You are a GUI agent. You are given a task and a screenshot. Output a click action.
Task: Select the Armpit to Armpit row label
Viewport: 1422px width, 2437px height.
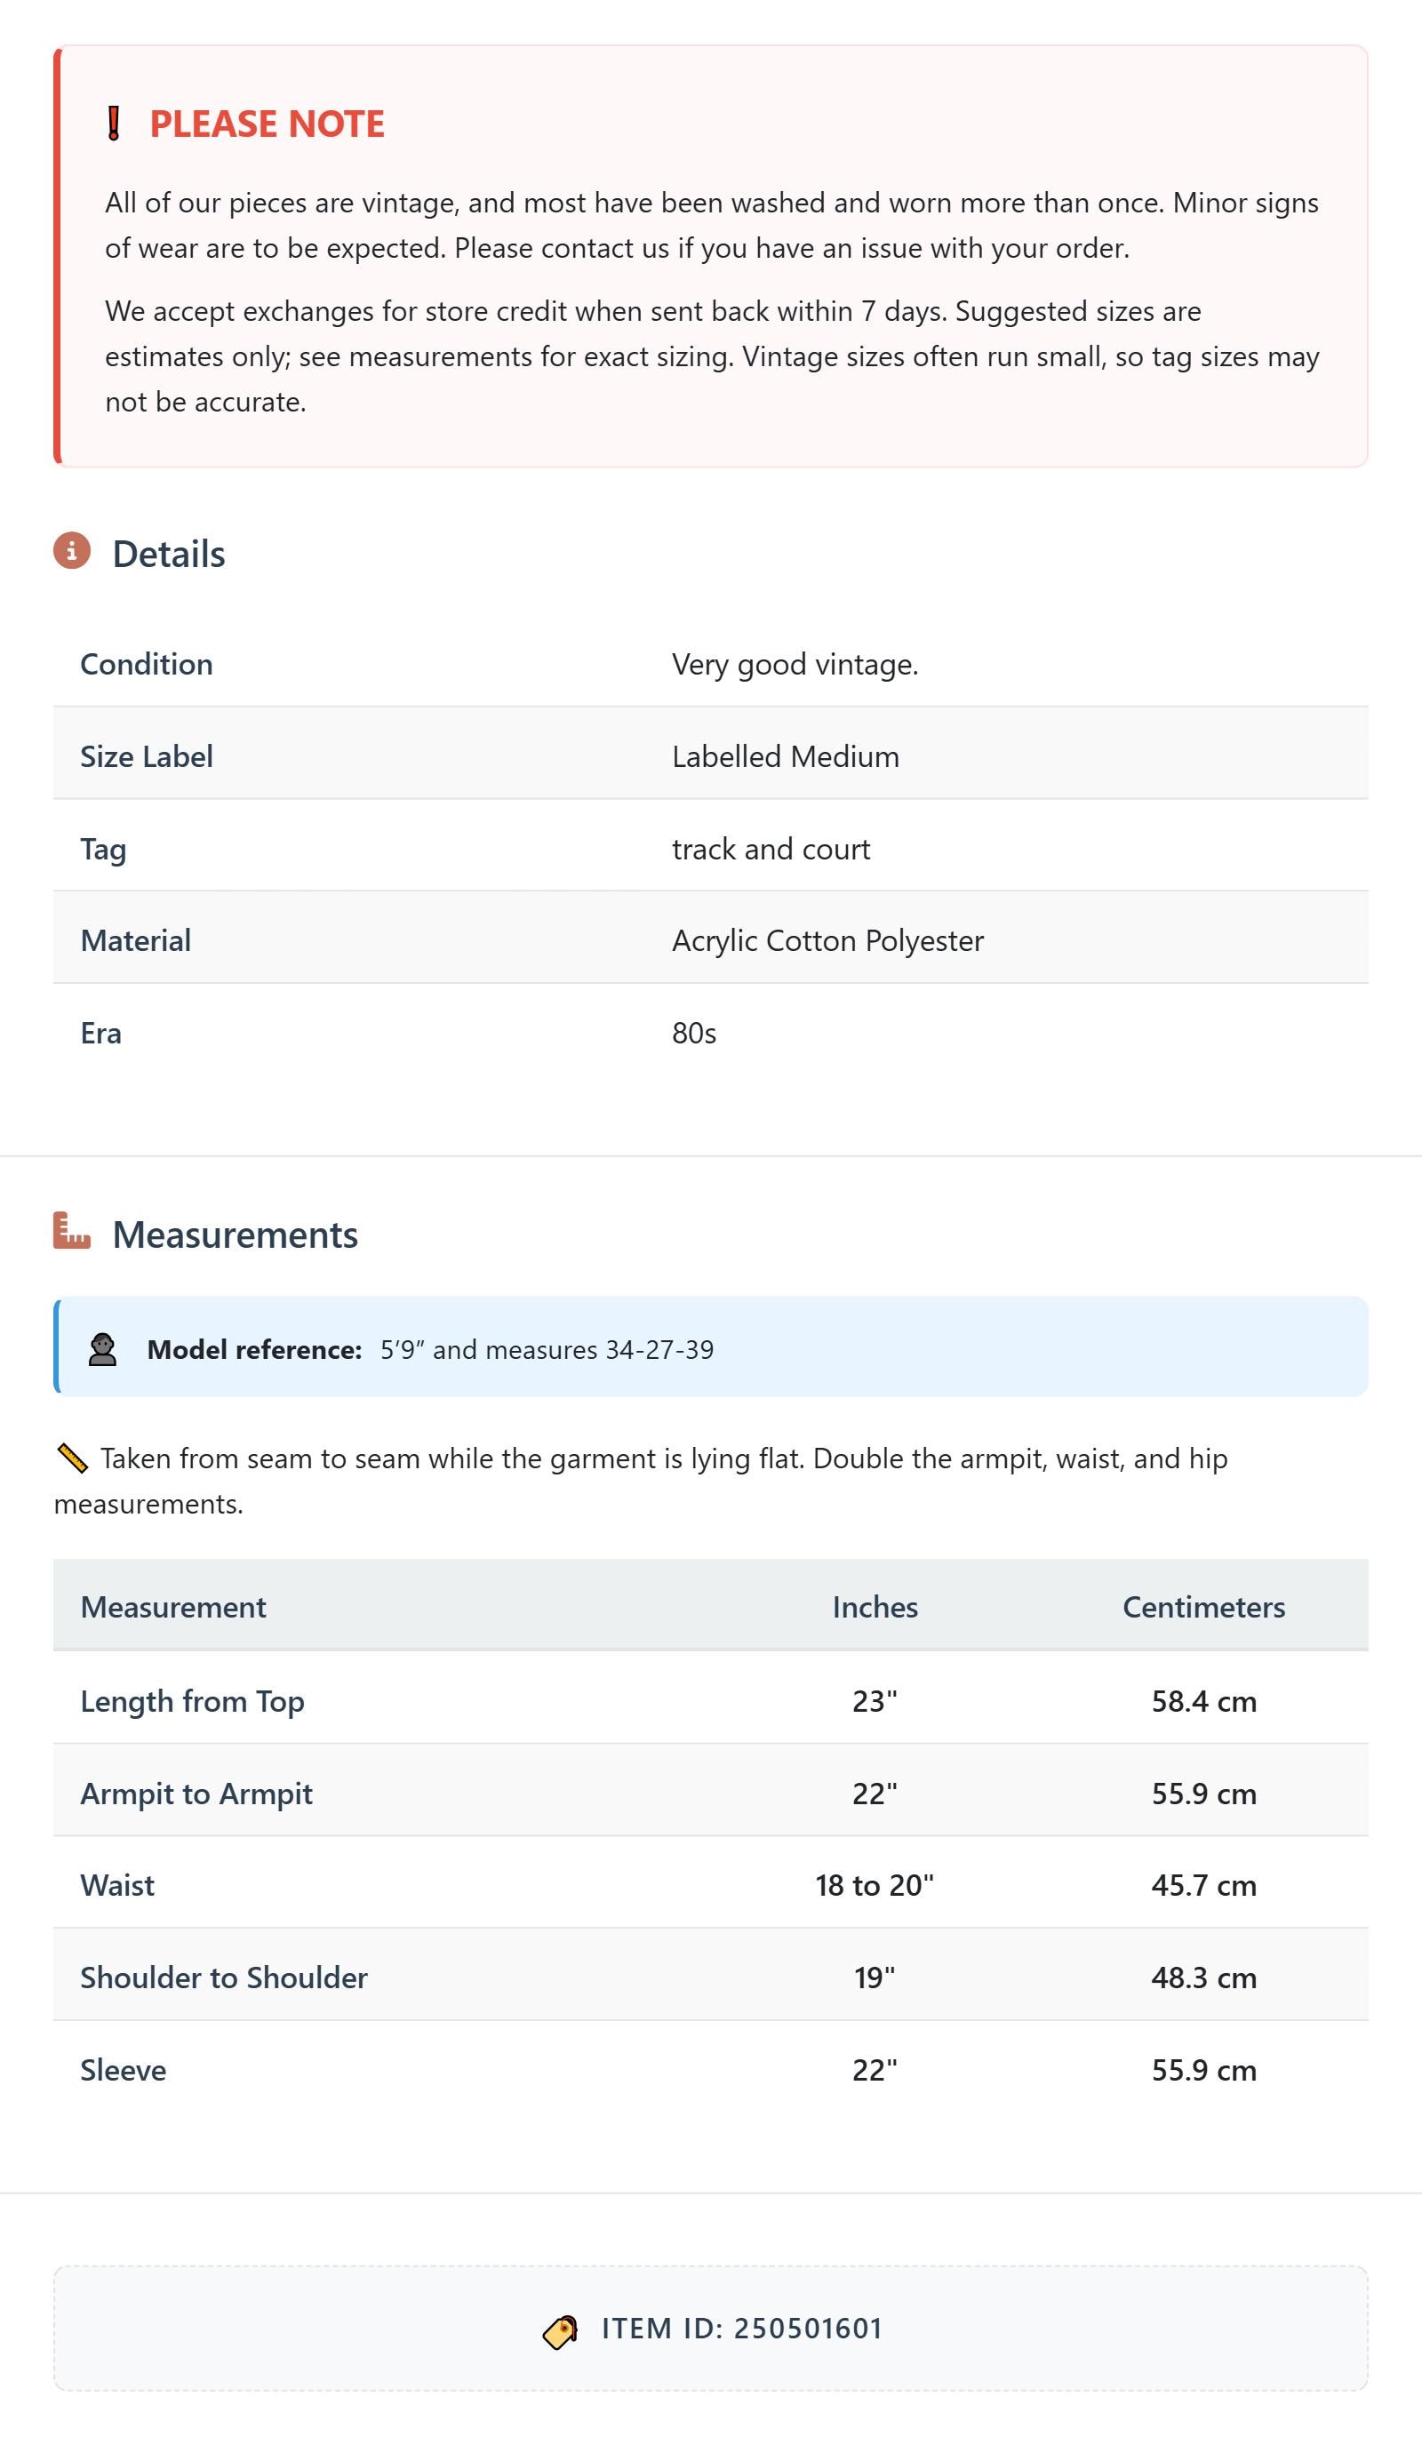tap(196, 1794)
